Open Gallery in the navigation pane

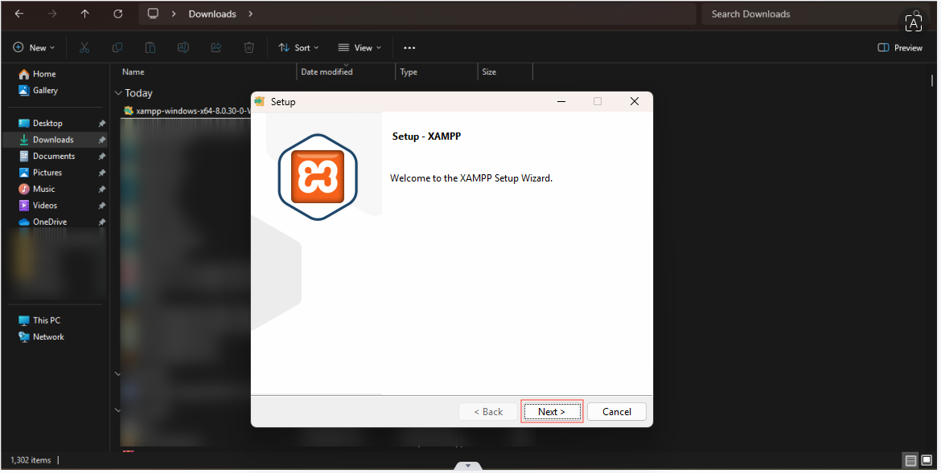pos(39,90)
